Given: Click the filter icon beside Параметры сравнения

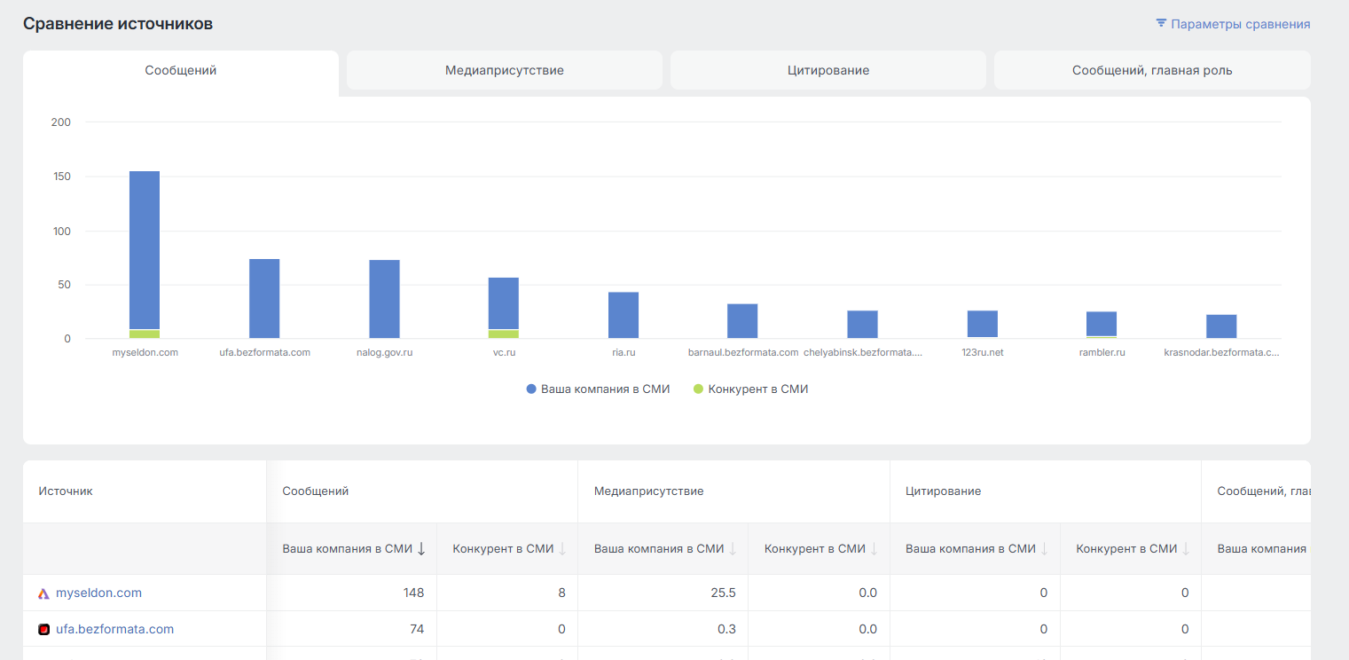Looking at the screenshot, I should (x=1161, y=23).
